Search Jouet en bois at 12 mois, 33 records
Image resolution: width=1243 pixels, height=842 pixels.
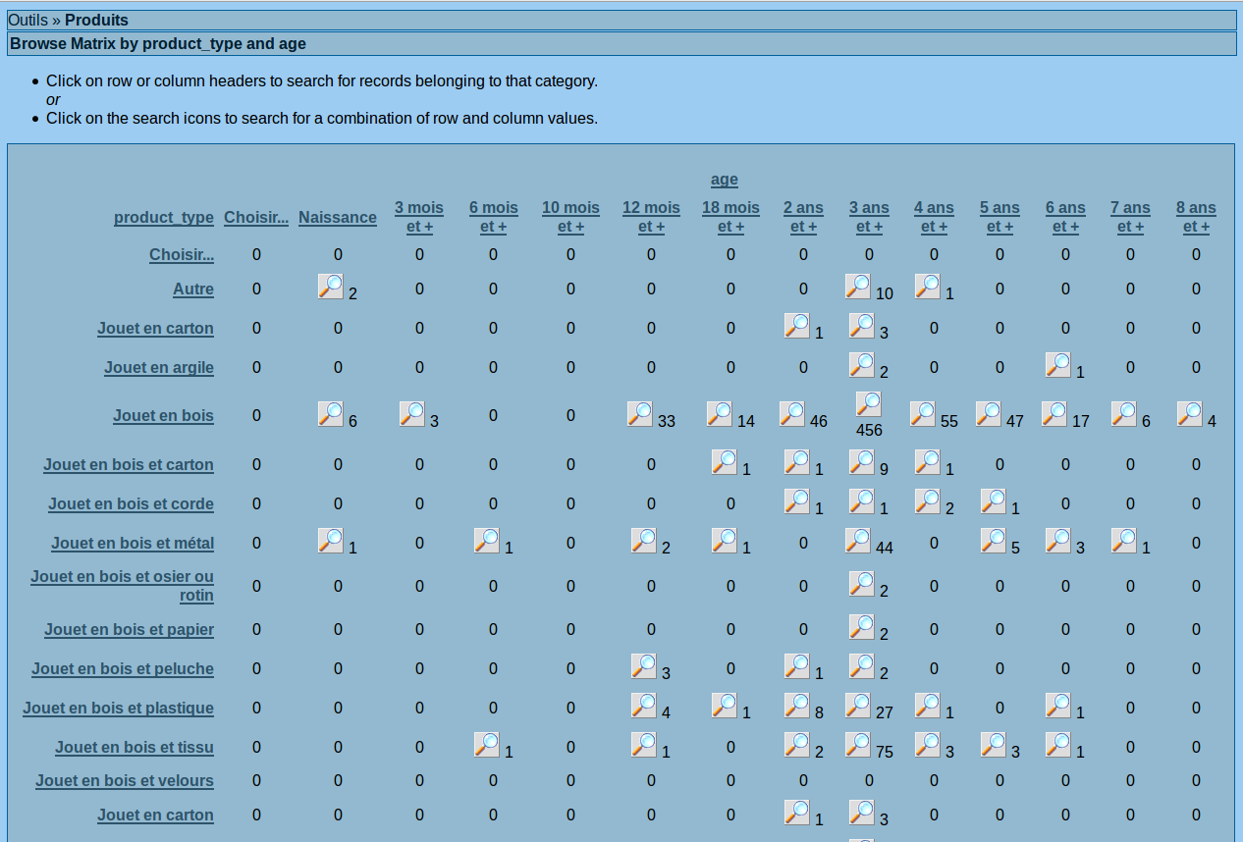(x=639, y=414)
